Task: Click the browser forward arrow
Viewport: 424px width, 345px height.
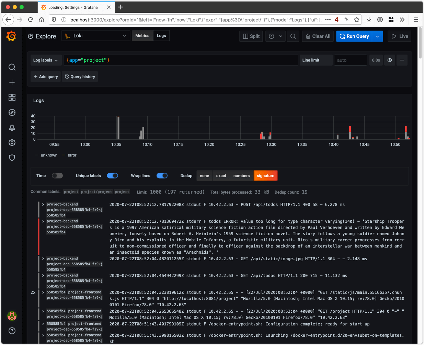Action: tap(20, 20)
